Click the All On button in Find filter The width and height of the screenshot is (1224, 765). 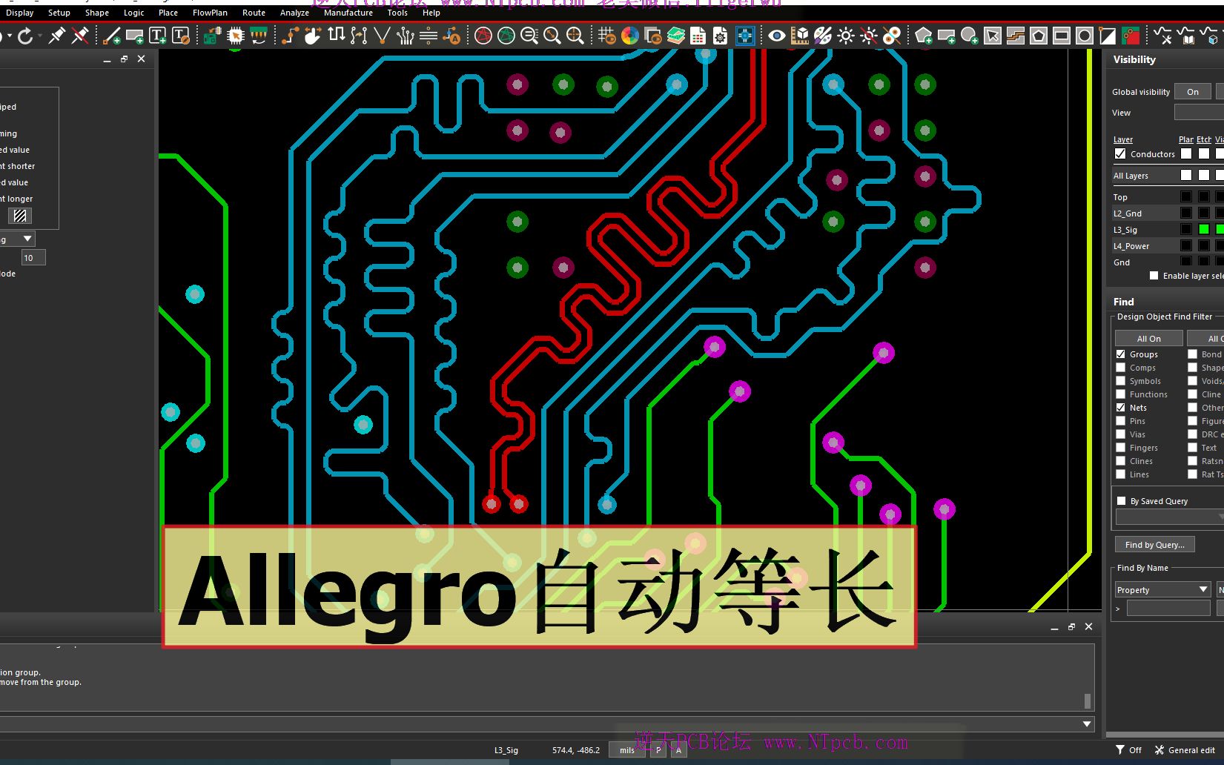tap(1148, 337)
